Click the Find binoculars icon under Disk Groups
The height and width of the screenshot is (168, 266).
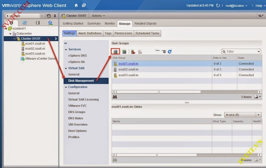115,97
